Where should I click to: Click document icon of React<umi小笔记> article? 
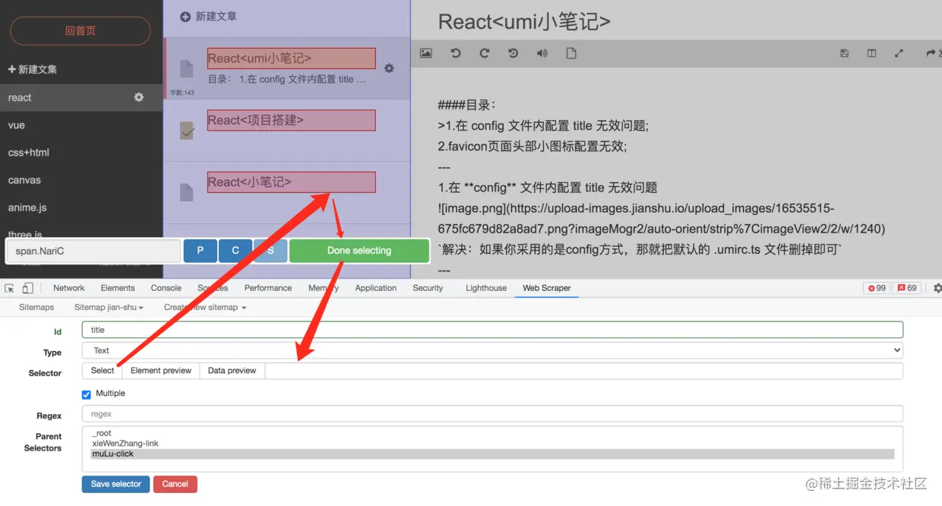point(186,68)
